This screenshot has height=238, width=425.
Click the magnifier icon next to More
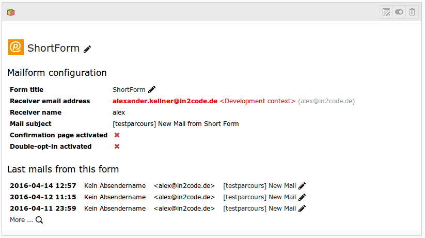[39, 220]
